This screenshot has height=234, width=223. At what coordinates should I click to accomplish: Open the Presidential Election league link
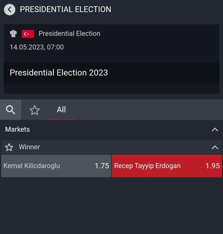[69, 33]
